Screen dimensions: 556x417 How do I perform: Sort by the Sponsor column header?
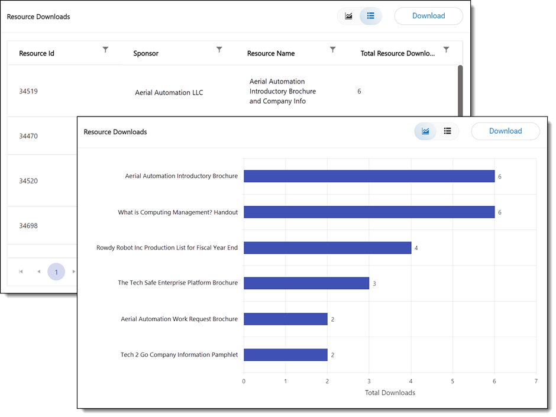146,53
